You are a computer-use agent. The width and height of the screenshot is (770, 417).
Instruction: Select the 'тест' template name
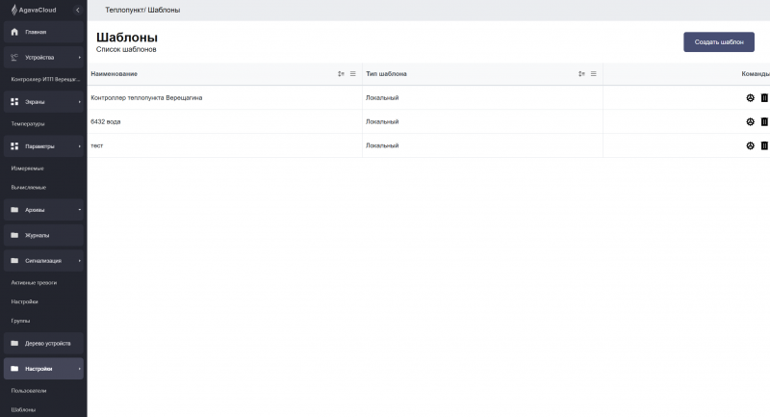point(96,145)
